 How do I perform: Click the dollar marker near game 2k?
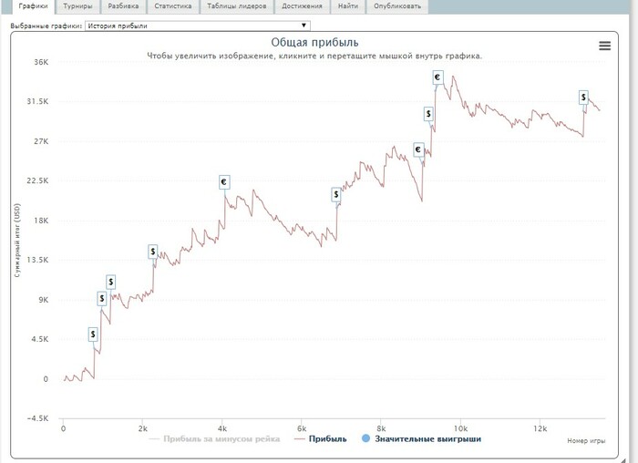(152, 252)
